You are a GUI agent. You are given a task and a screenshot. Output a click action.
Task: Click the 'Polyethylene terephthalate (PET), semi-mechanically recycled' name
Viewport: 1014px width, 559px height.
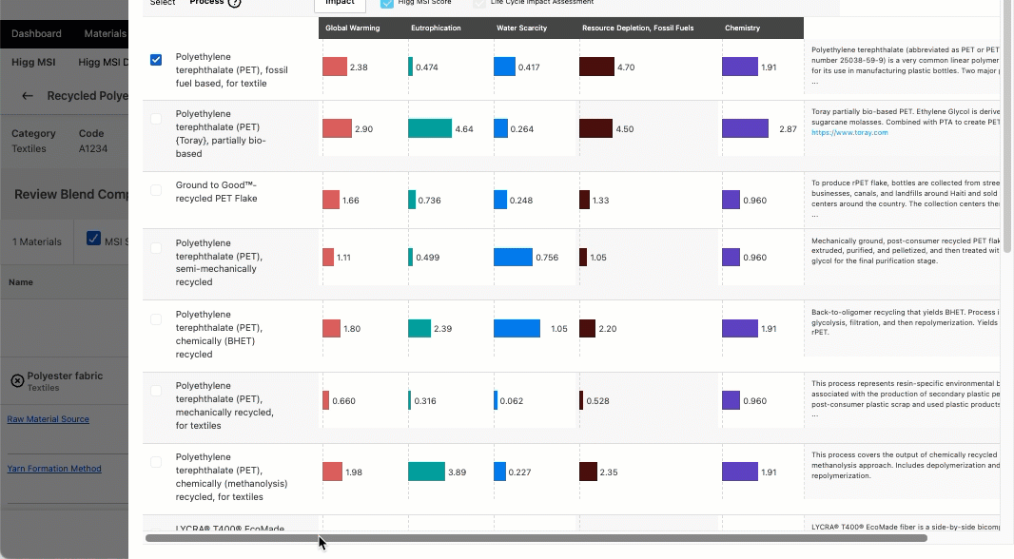pyautogui.click(x=219, y=262)
